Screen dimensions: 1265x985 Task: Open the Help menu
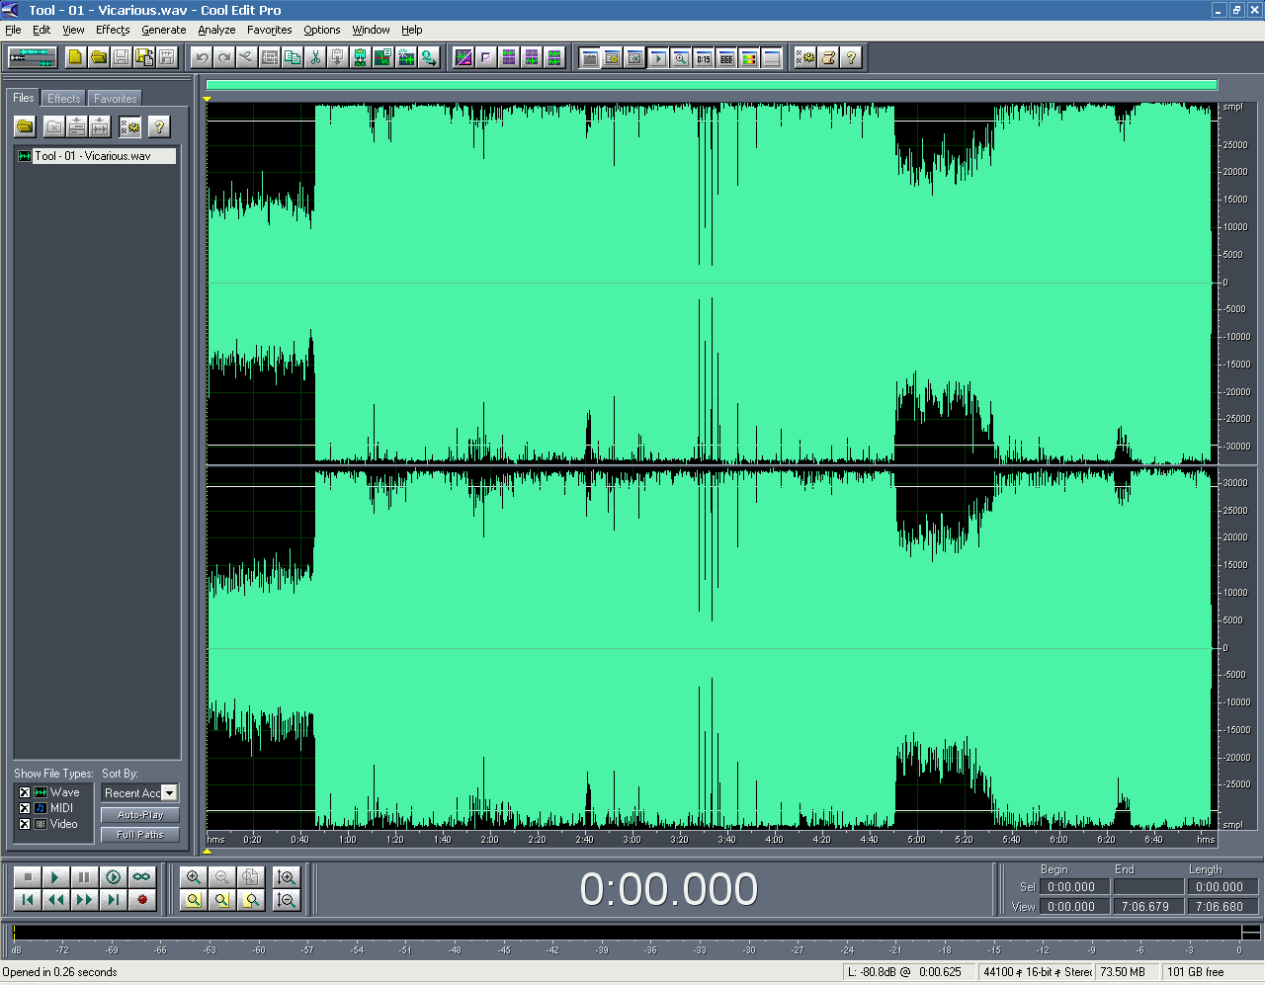click(412, 30)
